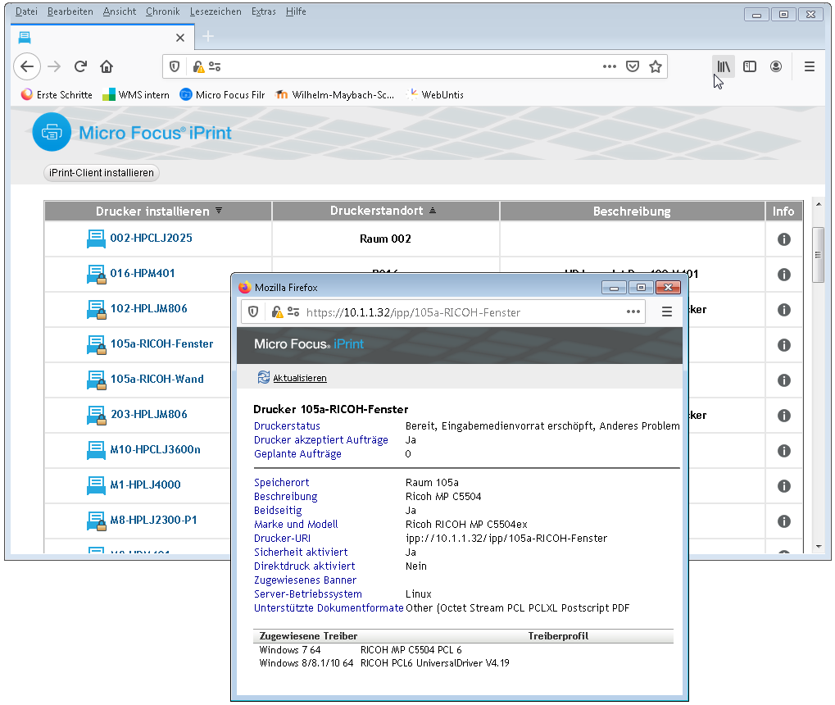Viewport: 835px width, 705px height.
Task: Open the Extras menu
Action: [264, 11]
